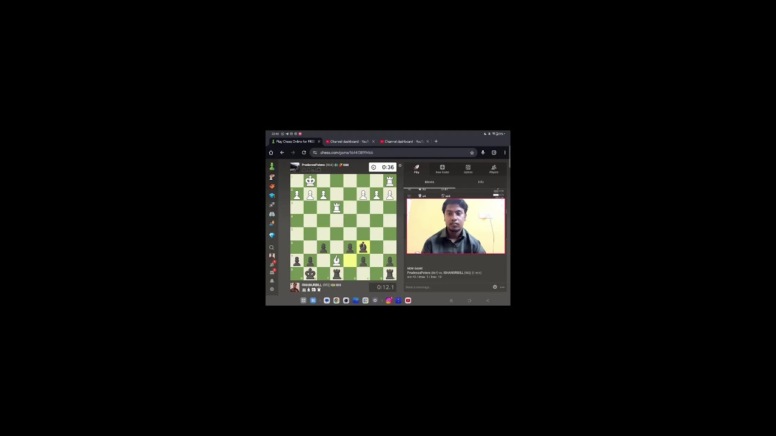776x436 pixels.
Task: Open the Learn graduation cap sidebar icon
Action: click(x=272, y=196)
